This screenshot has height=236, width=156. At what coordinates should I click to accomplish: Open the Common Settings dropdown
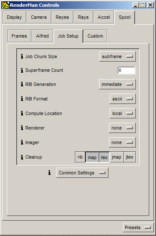pos(82,173)
